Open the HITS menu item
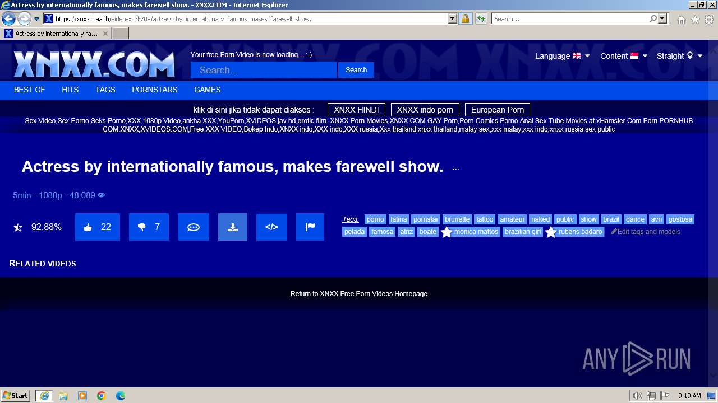Viewport: 718px width, 403px height. (x=70, y=90)
